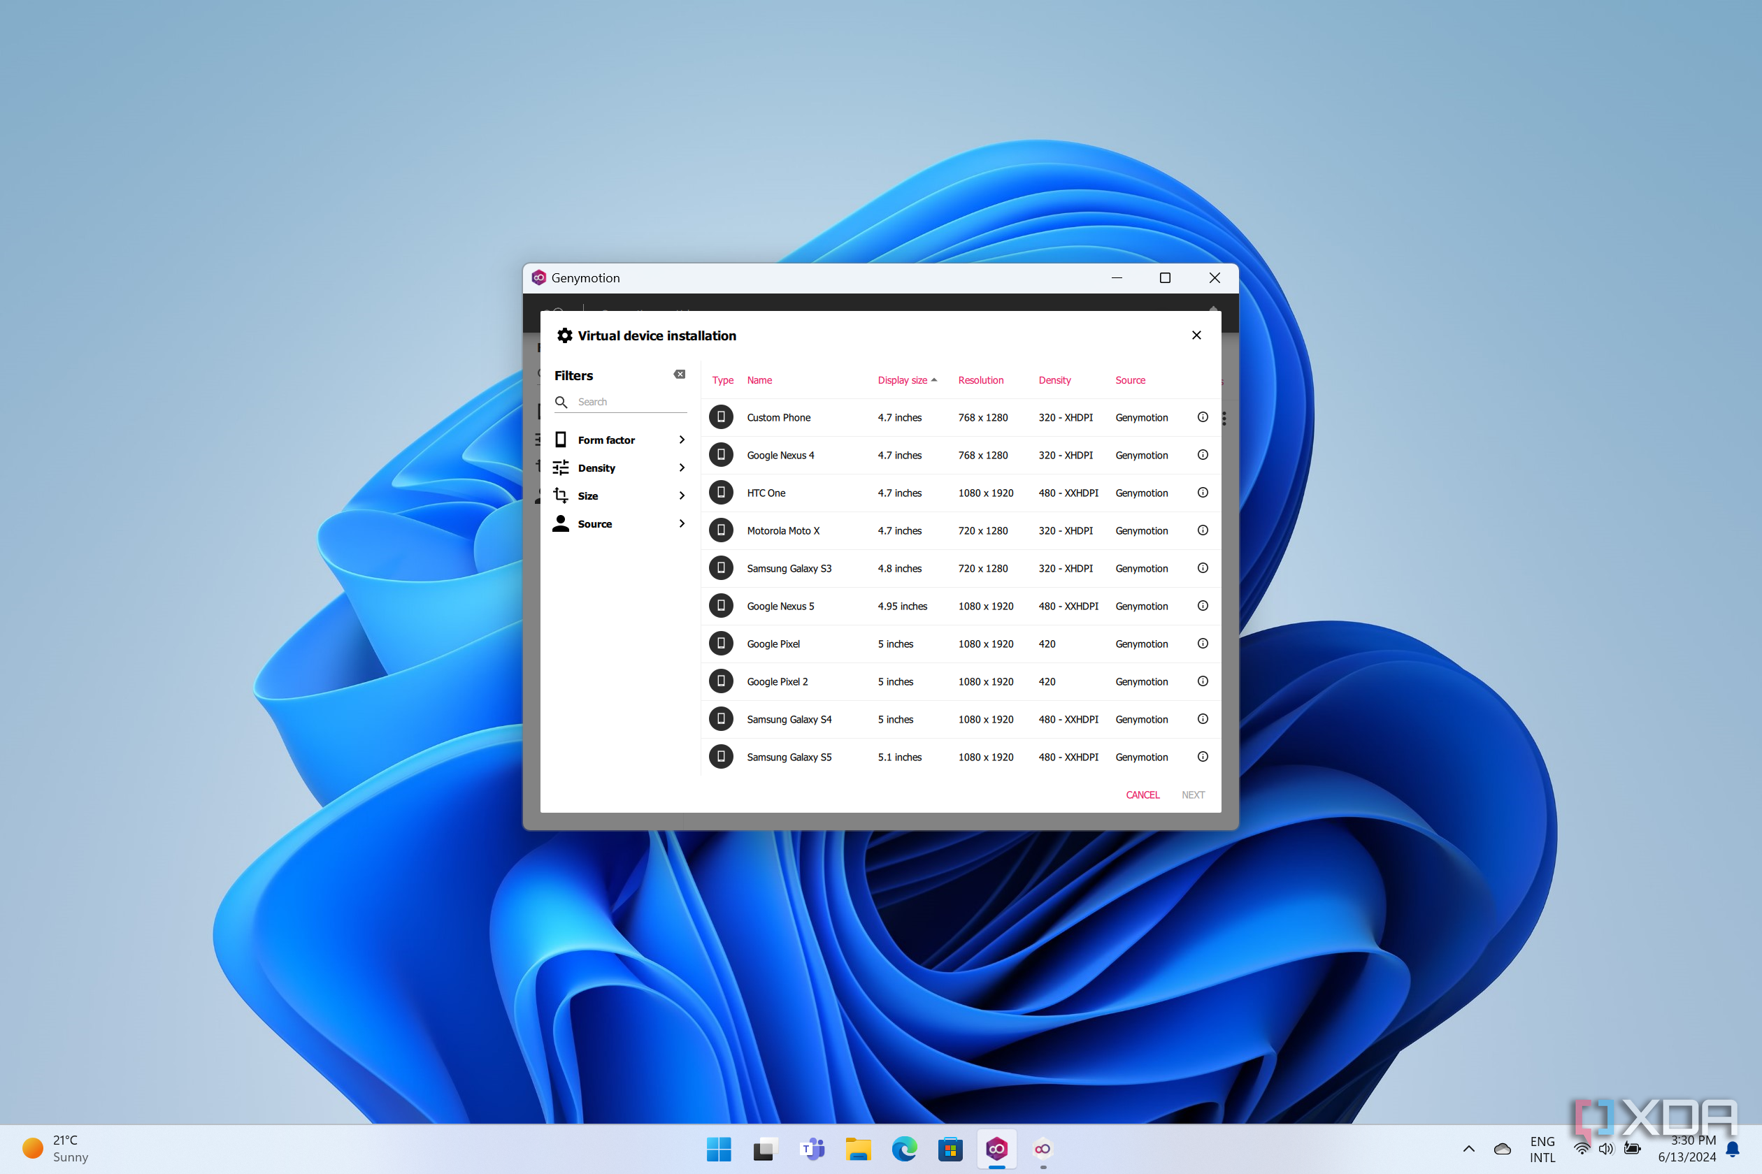The height and width of the screenshot is (1174, 1762).
Task: Open info for Custom Phone
Action: point(1203,417)
